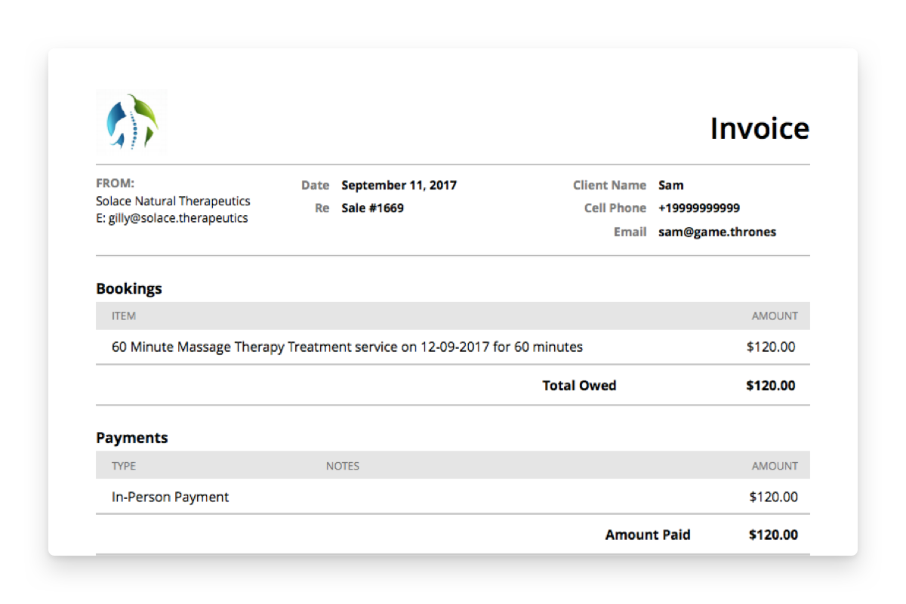Click the TYPE column header
Screen dimensions: 906x604
124,466
